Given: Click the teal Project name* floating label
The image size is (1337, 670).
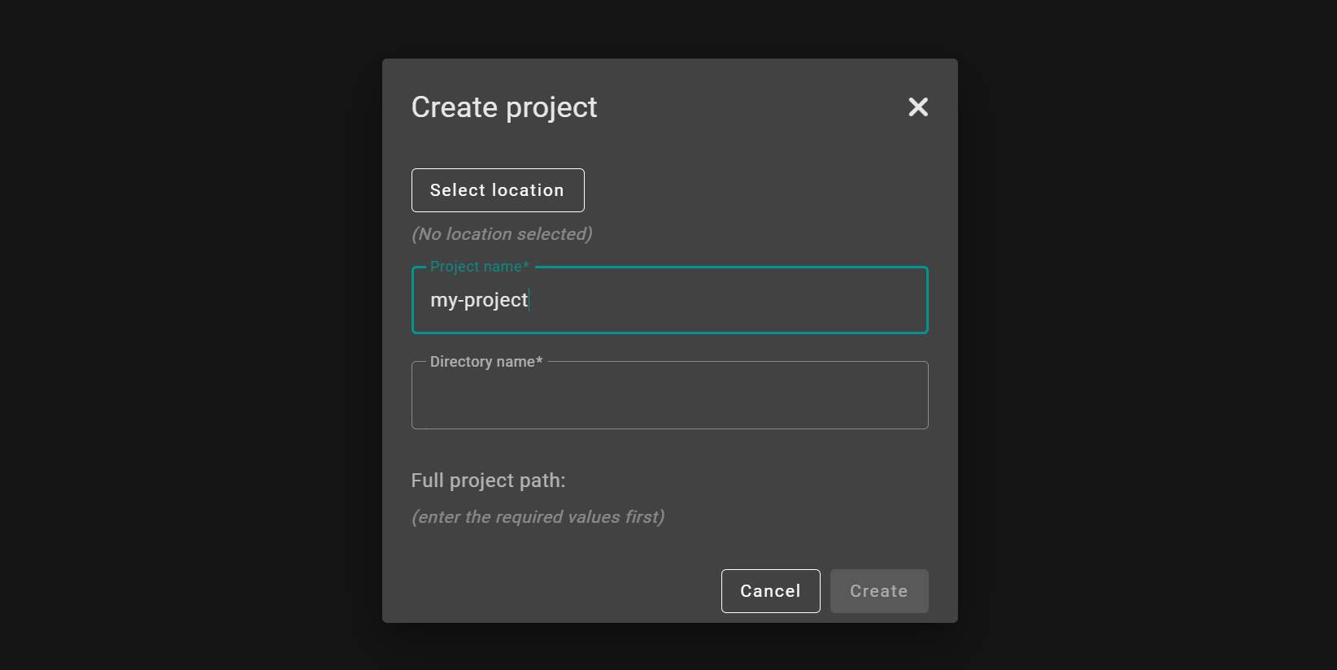Looking at the screenshot, I should [x=479, y=267].
